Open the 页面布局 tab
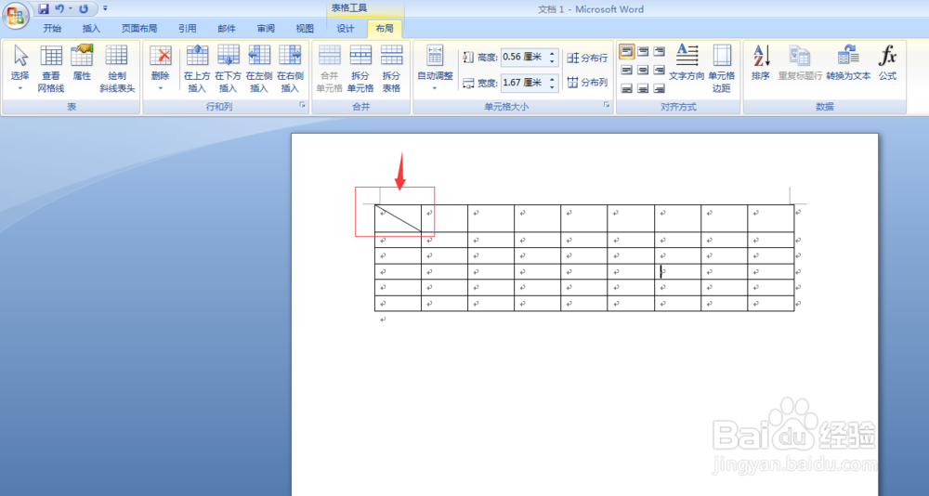929x496 pixels. tap(139, 29)
